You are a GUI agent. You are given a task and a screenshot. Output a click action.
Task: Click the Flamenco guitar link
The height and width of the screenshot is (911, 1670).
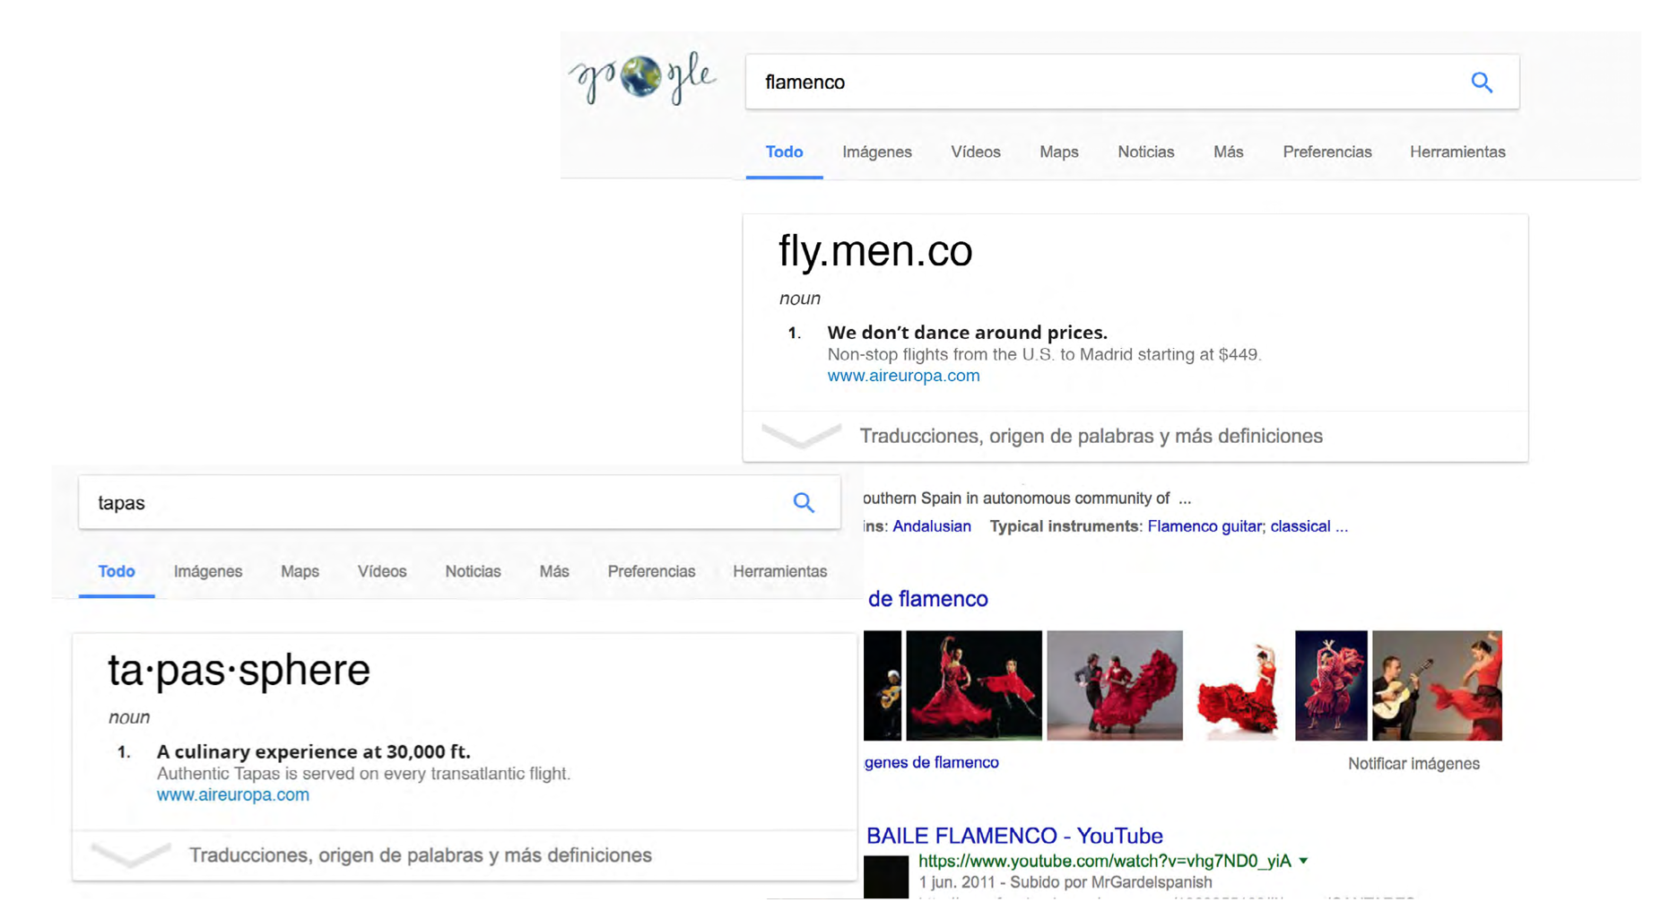[1205, 526]
